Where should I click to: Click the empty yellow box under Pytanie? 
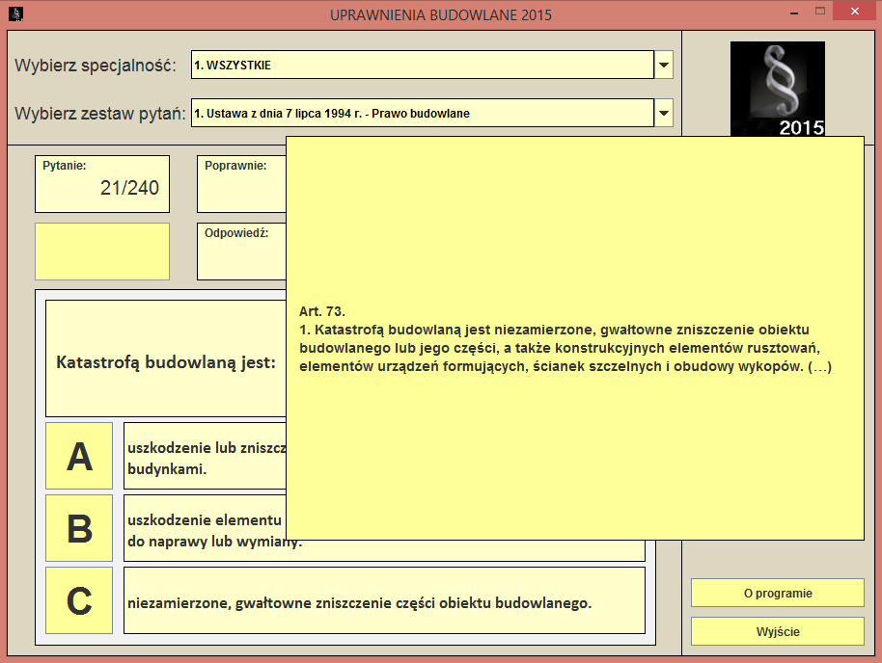[x=102, y=252]
